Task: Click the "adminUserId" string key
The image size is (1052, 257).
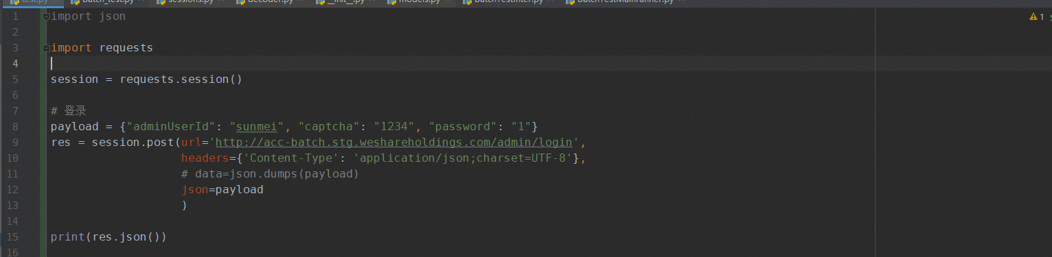Action: [x=170, y=127]
